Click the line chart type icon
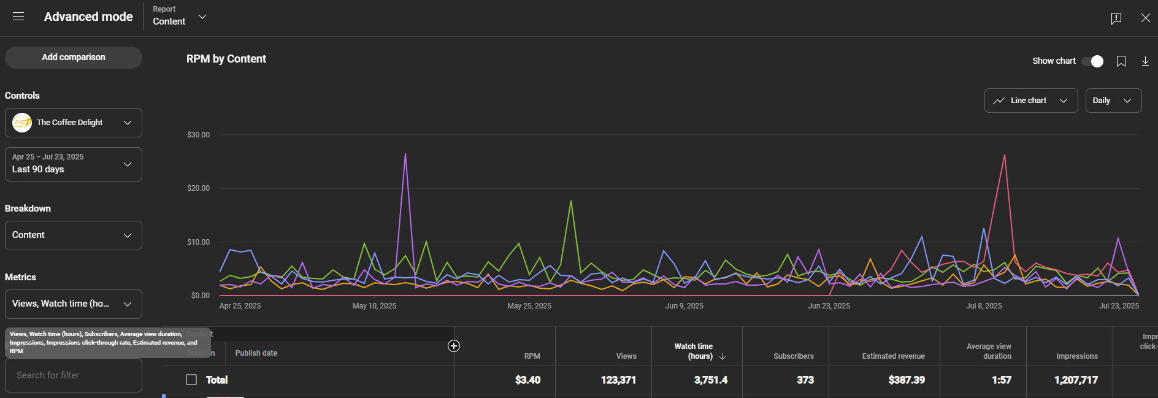The height and width of the screenshot is (398, 1158). pyautogui.click(x=999, y=101)
